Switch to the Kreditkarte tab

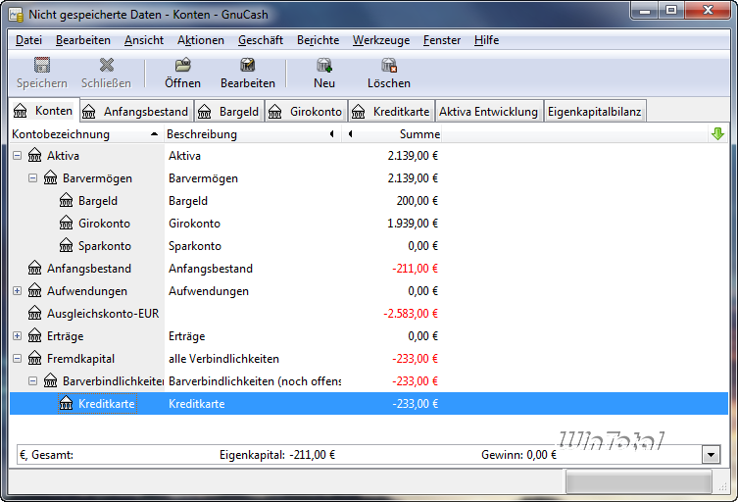tap(392, 112)
